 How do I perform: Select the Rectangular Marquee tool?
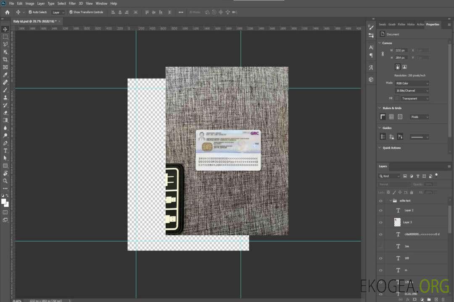pos(5,36)
